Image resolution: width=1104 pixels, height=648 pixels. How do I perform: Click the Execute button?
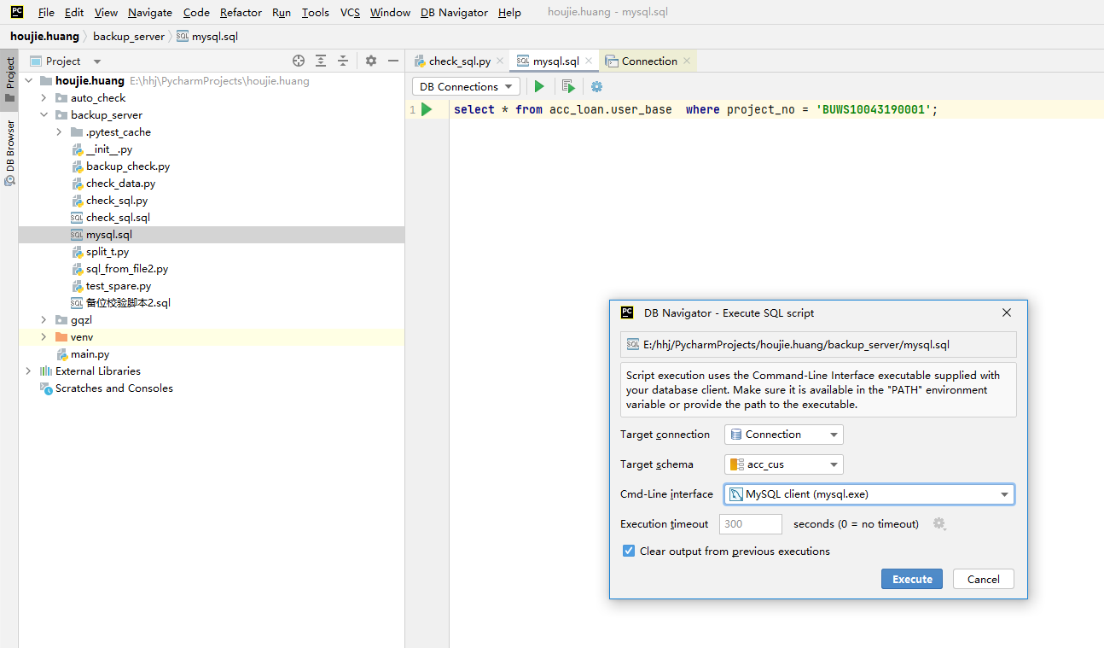tap(912, 579)
